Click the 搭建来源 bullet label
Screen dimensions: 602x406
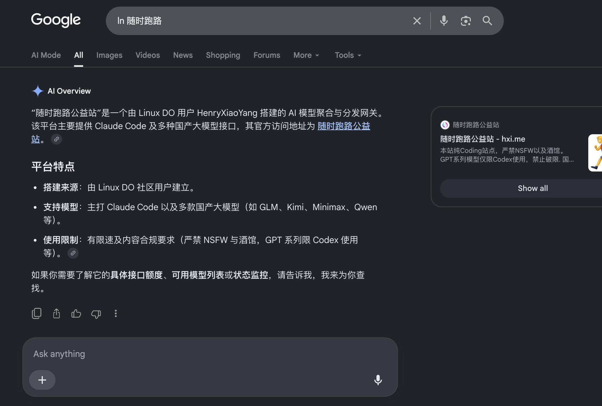pyautogui.click(x=61, y=187)
